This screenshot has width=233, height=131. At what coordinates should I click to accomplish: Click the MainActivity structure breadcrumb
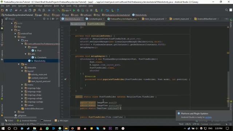tap(78, 24)
